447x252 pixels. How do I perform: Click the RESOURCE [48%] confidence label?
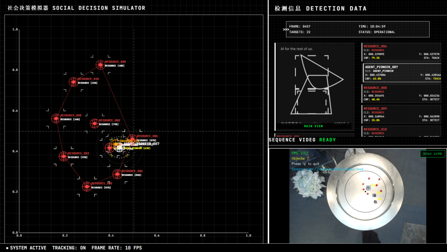click(x=115, y=65)
